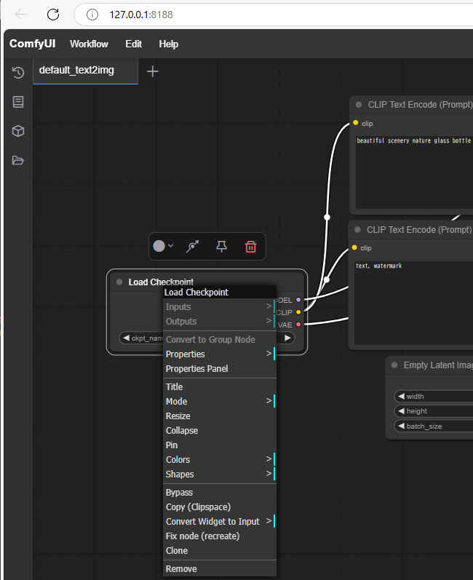Screen dimensions: 473x580
Task: Toggle collapse dot on Load Checkpoint node
Action: (119, 282)
